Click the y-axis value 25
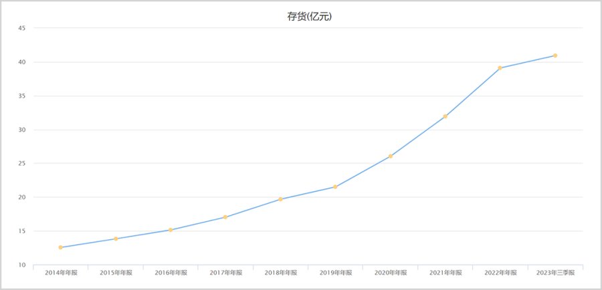The width and height of the screenshot is (602, 290). pos(22,164)
